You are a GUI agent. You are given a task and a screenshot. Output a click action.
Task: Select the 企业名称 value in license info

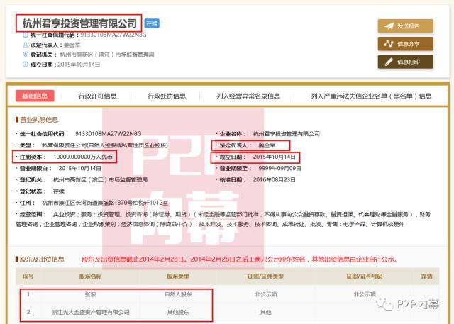pos(287,134)
